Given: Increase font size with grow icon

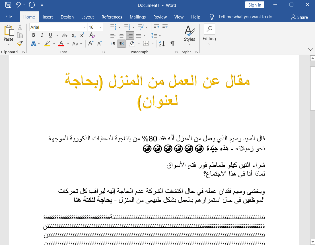Looking at the screenshot, I should point(91,43).
